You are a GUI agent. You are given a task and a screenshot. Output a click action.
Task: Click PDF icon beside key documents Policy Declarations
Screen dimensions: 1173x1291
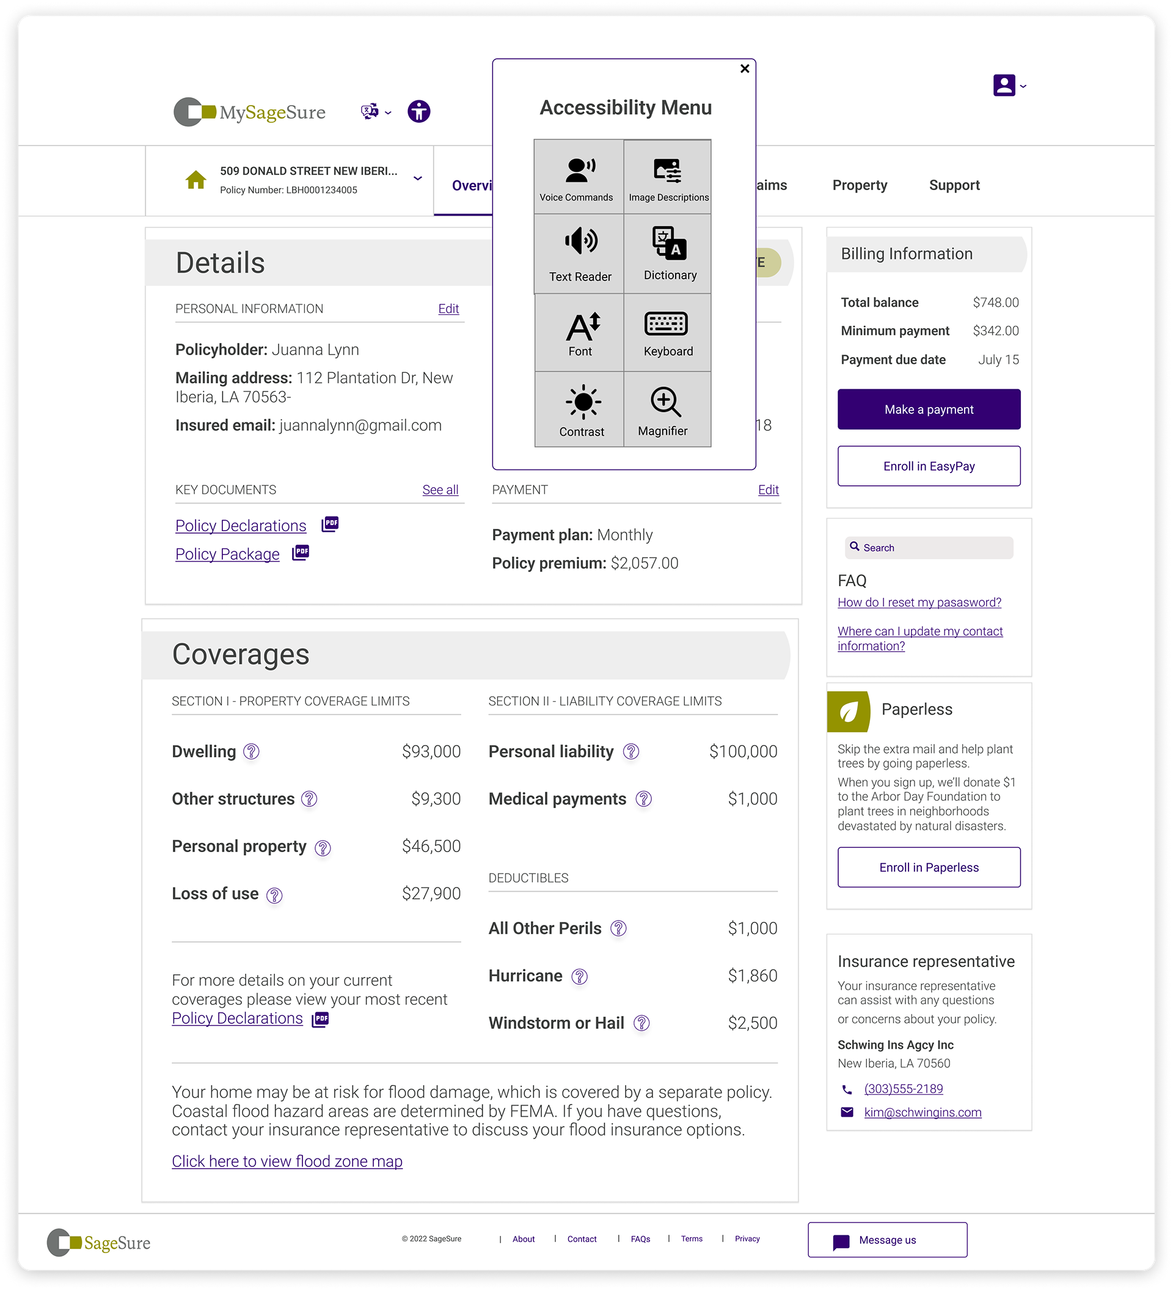(329, 524)
